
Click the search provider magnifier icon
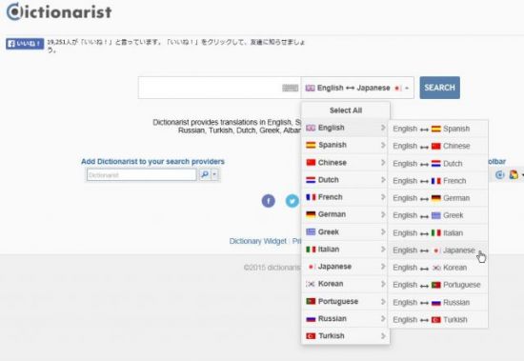tap(205, 174)
